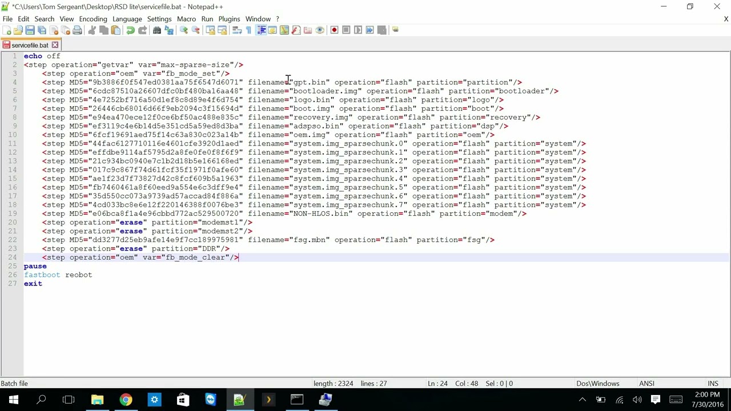Open the Settings menu
The image size is (731, 411).
[159, 19]
